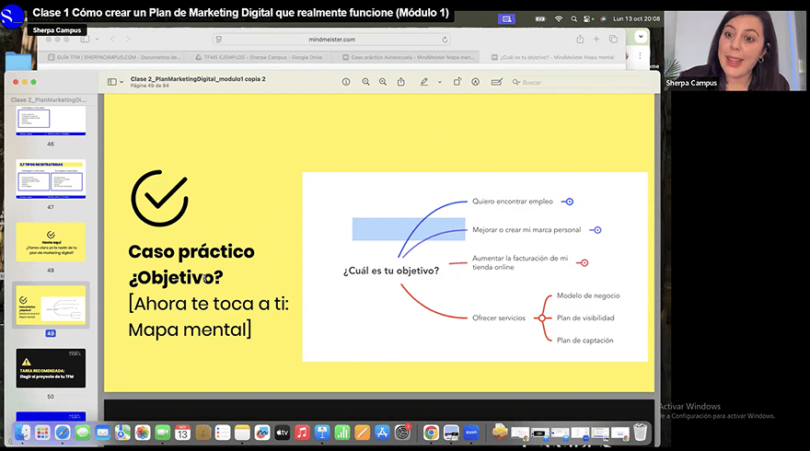This screenshot has width=810, height=451.
Task: Open Keynote from the dock
Action: click(322, 433)
